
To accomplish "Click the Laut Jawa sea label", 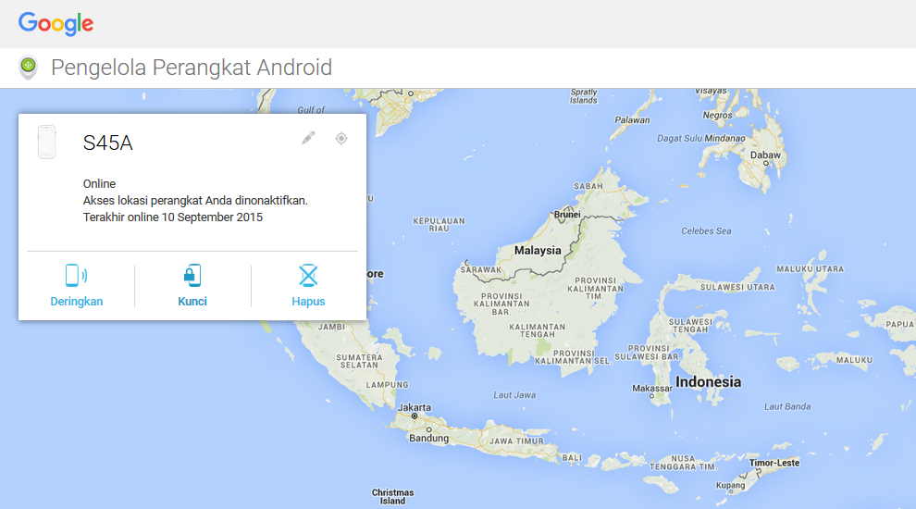I will pos(514,395).
